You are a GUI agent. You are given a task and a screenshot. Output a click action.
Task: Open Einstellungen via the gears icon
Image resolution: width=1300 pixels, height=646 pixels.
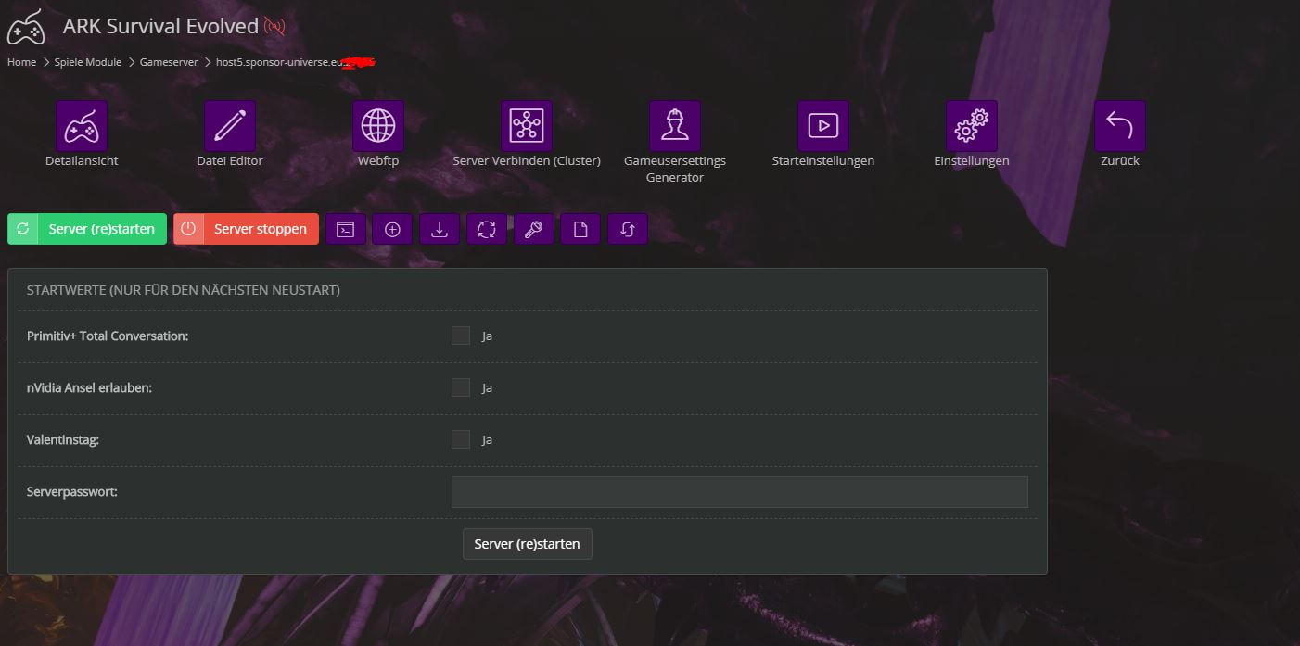point(972,126)
